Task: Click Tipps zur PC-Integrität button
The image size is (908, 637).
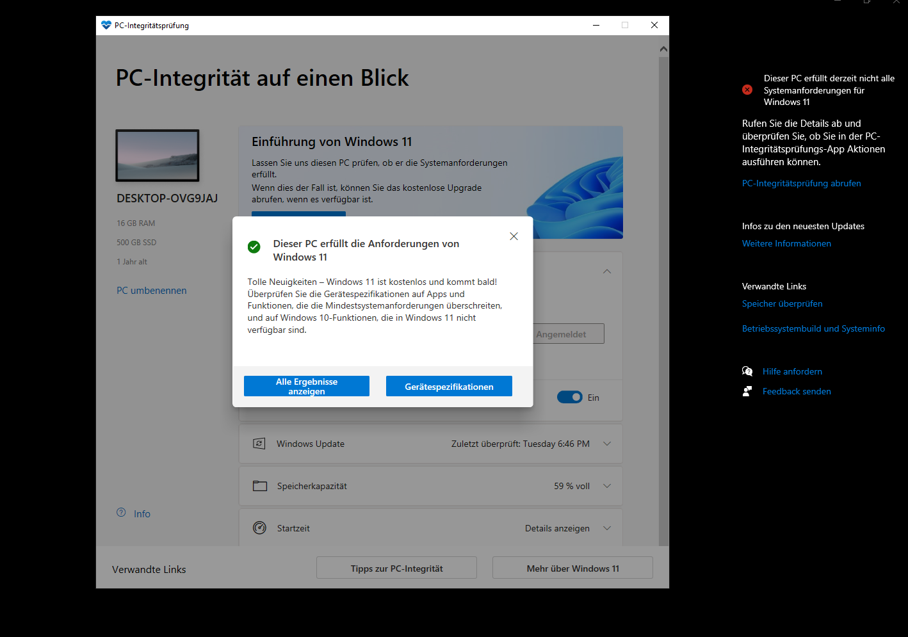Action: tap(396, 568)
